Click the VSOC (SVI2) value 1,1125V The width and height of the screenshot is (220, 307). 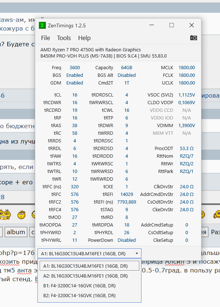pyautogui.click(x=187, y=95)
